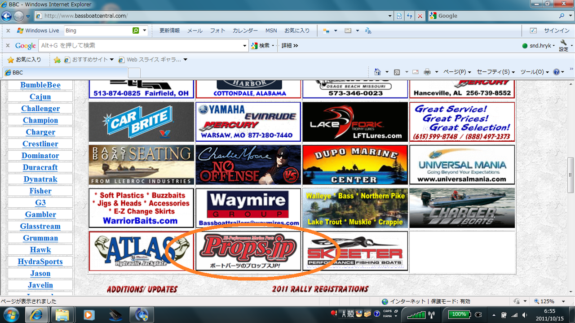575x323 pixels.
Task: Open カレンダー in Windows Live toolbar
Action: [245, 31]
